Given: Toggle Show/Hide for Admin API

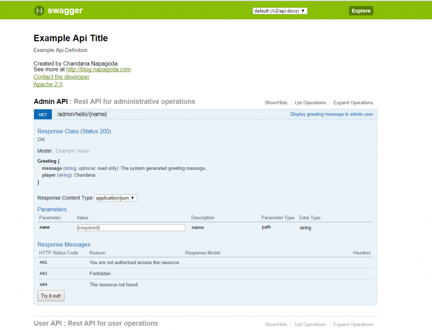Looking at the screenshot, I should coord(276,103).
